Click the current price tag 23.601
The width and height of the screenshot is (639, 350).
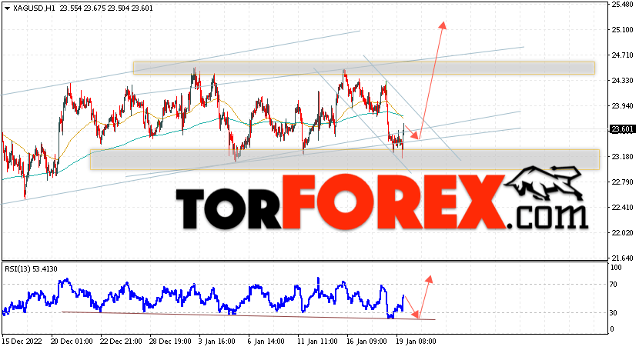tap(622, 129)
